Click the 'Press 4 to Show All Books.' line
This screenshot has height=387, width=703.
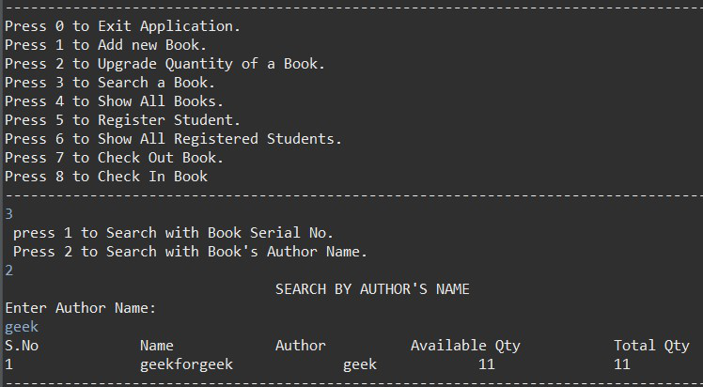114,101
